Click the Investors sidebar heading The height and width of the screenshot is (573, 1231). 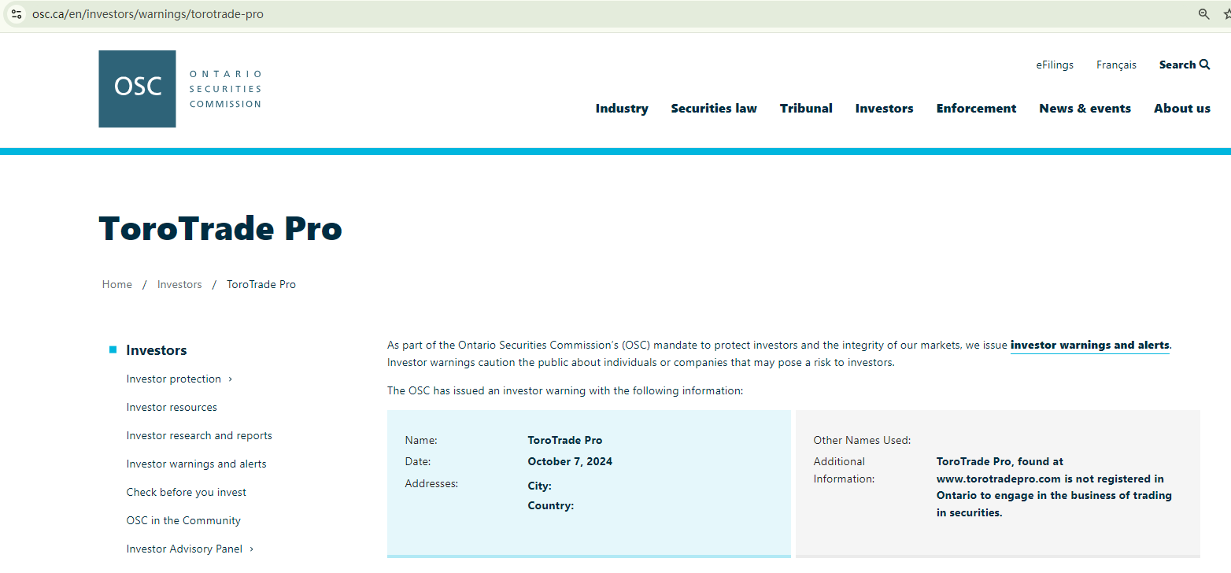tap(157, 350)
